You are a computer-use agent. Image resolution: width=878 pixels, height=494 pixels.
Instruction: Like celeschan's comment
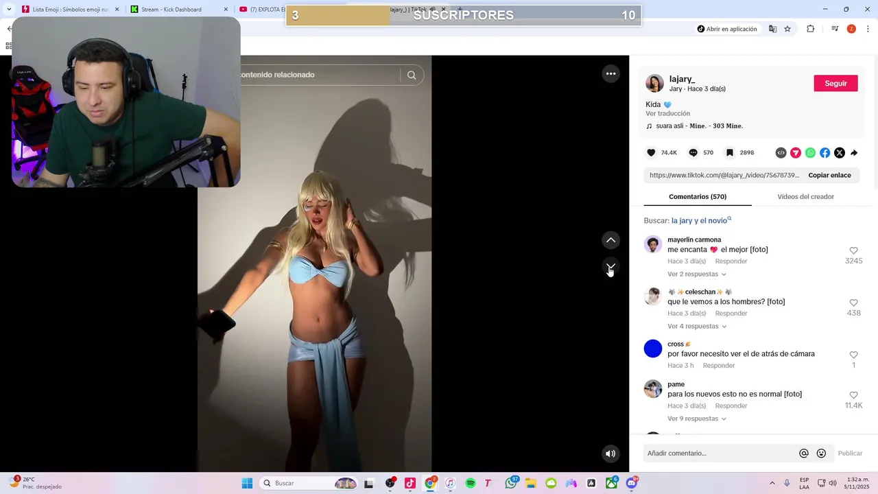coord(853,303)
